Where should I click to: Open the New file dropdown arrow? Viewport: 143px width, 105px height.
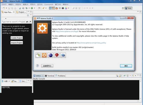(6, 8)
